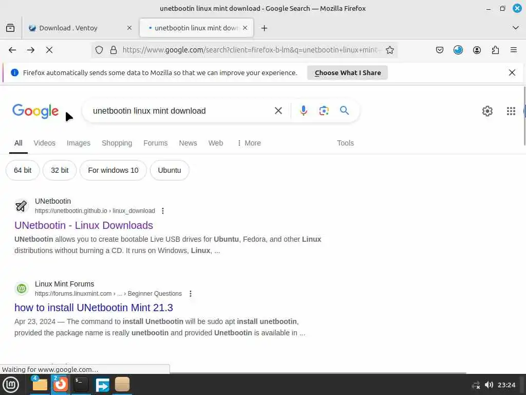Open UNetbootin - Linux Downloads result

pyautogui.click(x=84, y=225)
